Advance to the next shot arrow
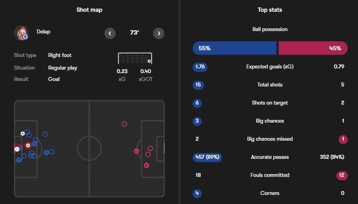The image size is (358, 204). pyautogui.click(x=159, y=33)
